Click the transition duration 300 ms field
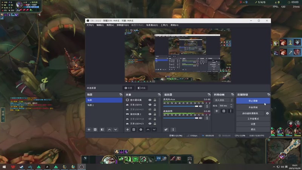The image size is (302, 170). [x=224, y=106]
